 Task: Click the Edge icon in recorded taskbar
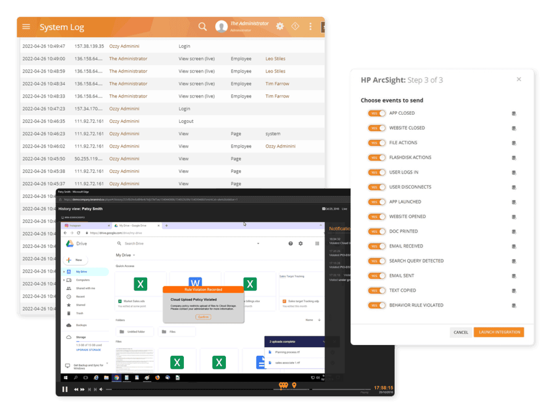click(x=96, y=378)
